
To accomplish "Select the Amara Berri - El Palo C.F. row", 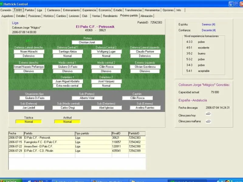I will [77, 147].
